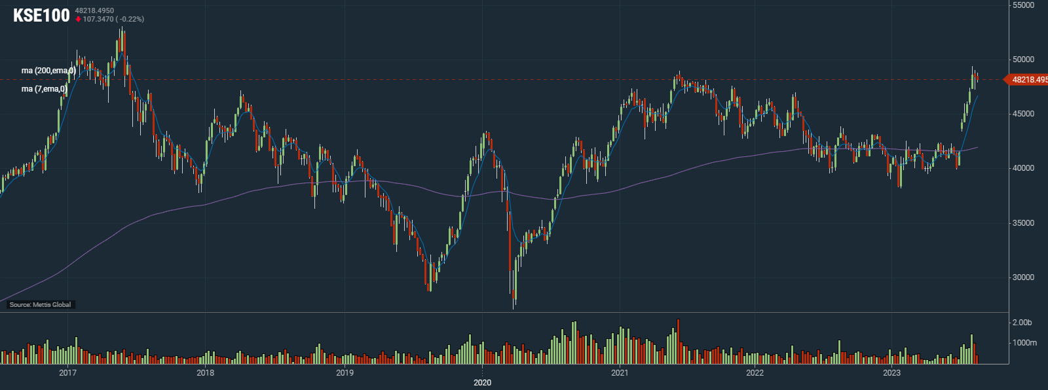
Task: Select the 48218.4950 value beside the title
Action: [94, 10]
